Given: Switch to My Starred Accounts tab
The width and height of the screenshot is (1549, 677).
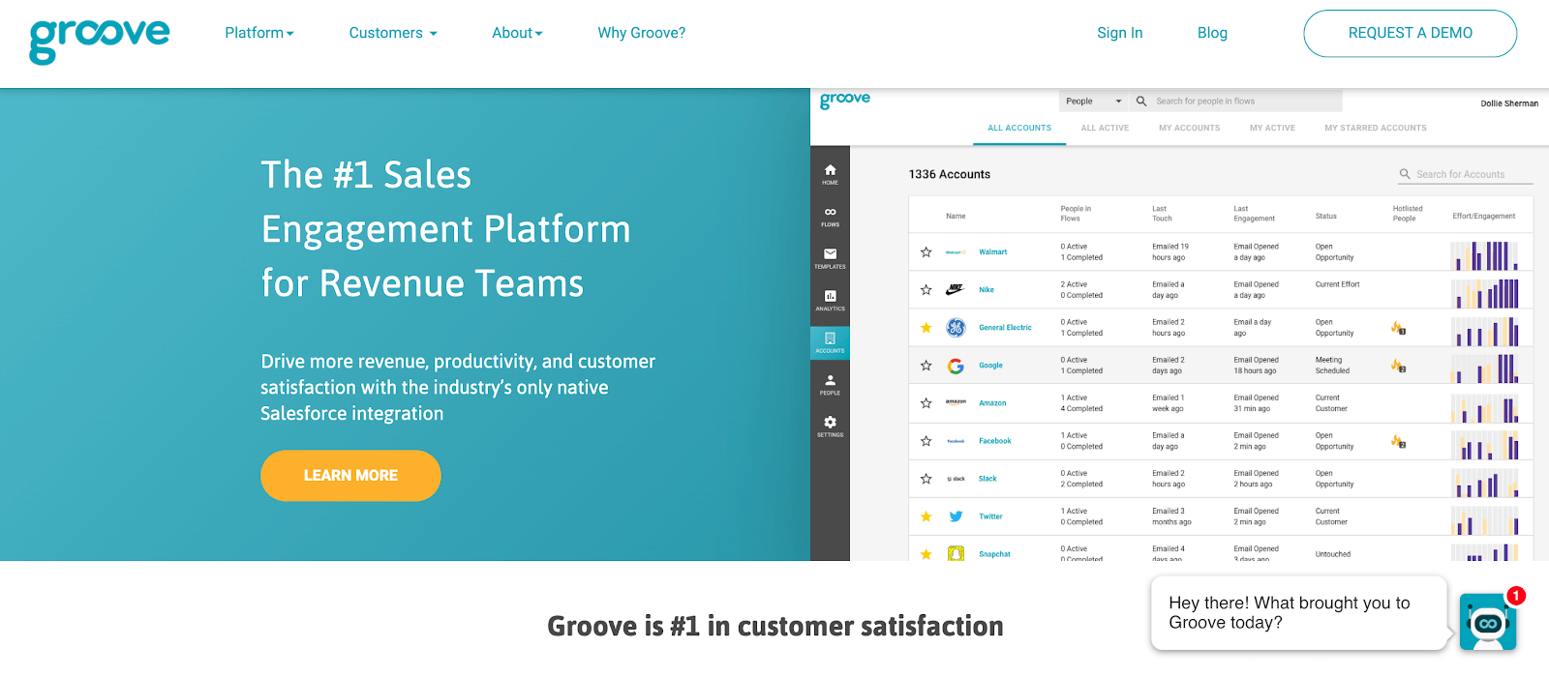Looking at the screenshot, I should click(1376, 128).
